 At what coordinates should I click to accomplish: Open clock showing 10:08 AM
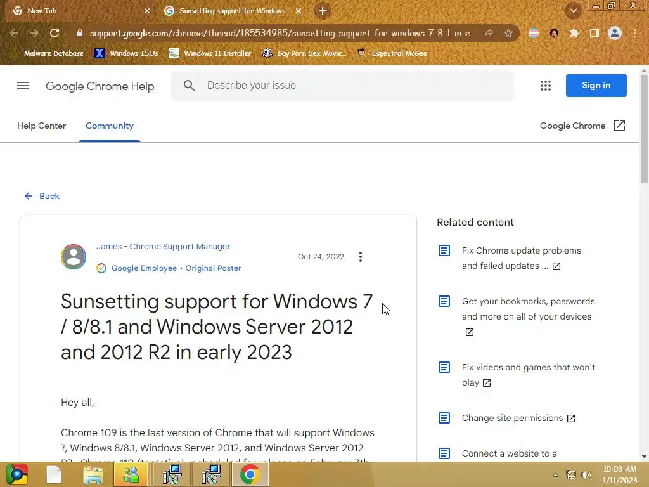tap(620, 474)
